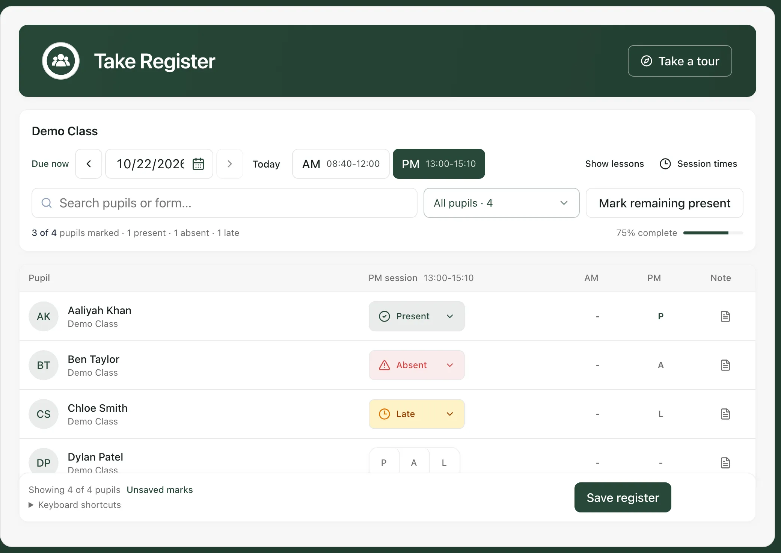Click the Note column header
The height and width of the screenshot is (553, 781).
point(721,278)
